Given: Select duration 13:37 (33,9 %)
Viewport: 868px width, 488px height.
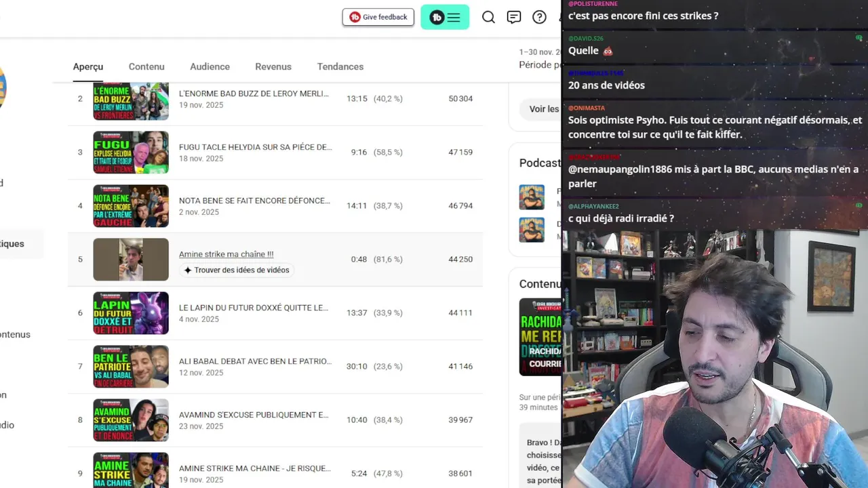Looking at the screenshot, I should click(374, 313).
